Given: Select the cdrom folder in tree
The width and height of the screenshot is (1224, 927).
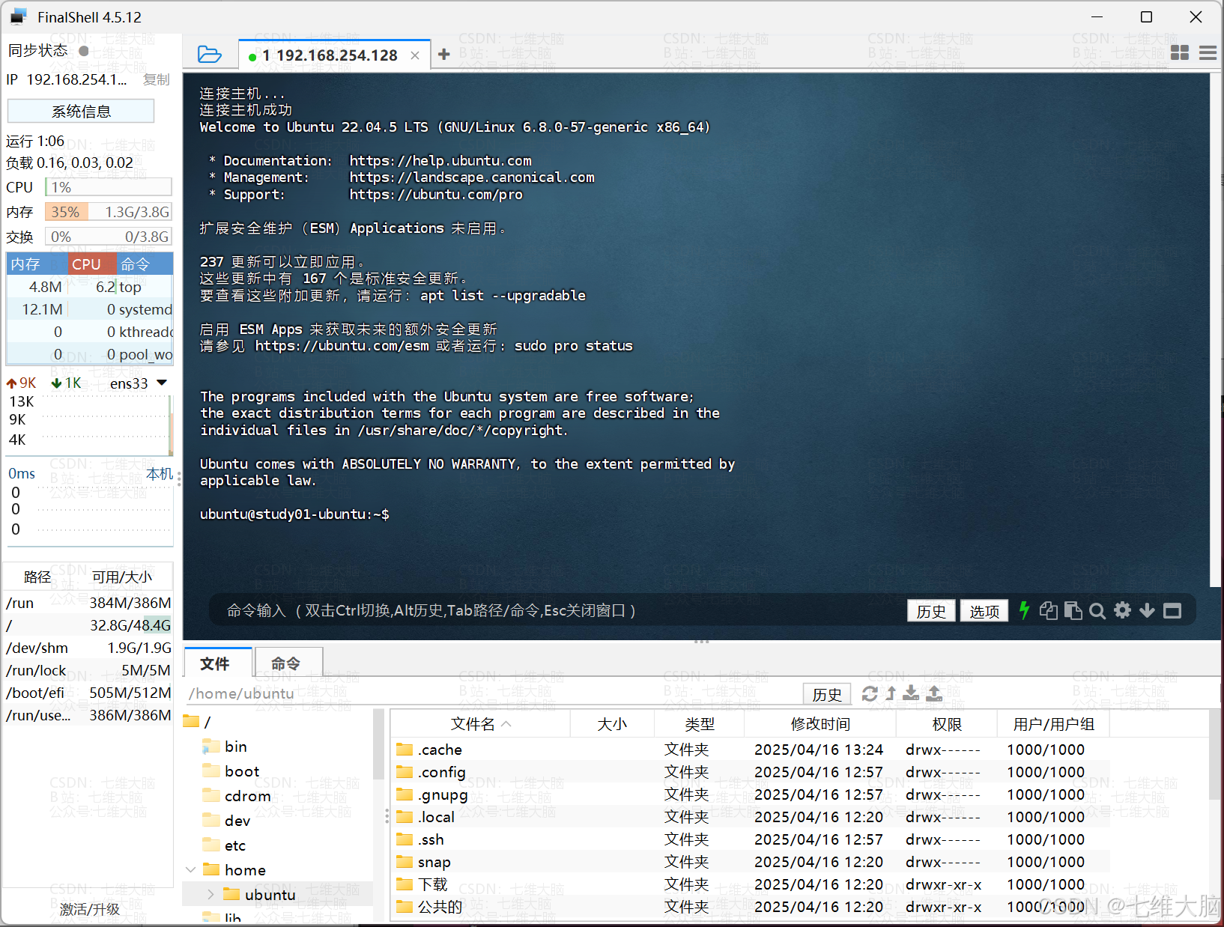Looking at the screenshot, I should [x=248, y=796].
